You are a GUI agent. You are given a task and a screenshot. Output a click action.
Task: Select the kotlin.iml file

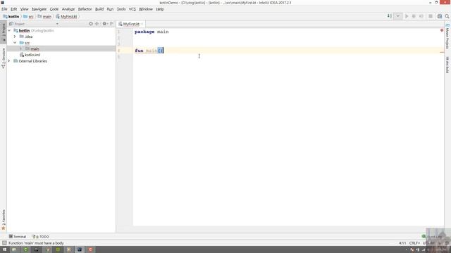pyautogui.click(x=30, y=55)
